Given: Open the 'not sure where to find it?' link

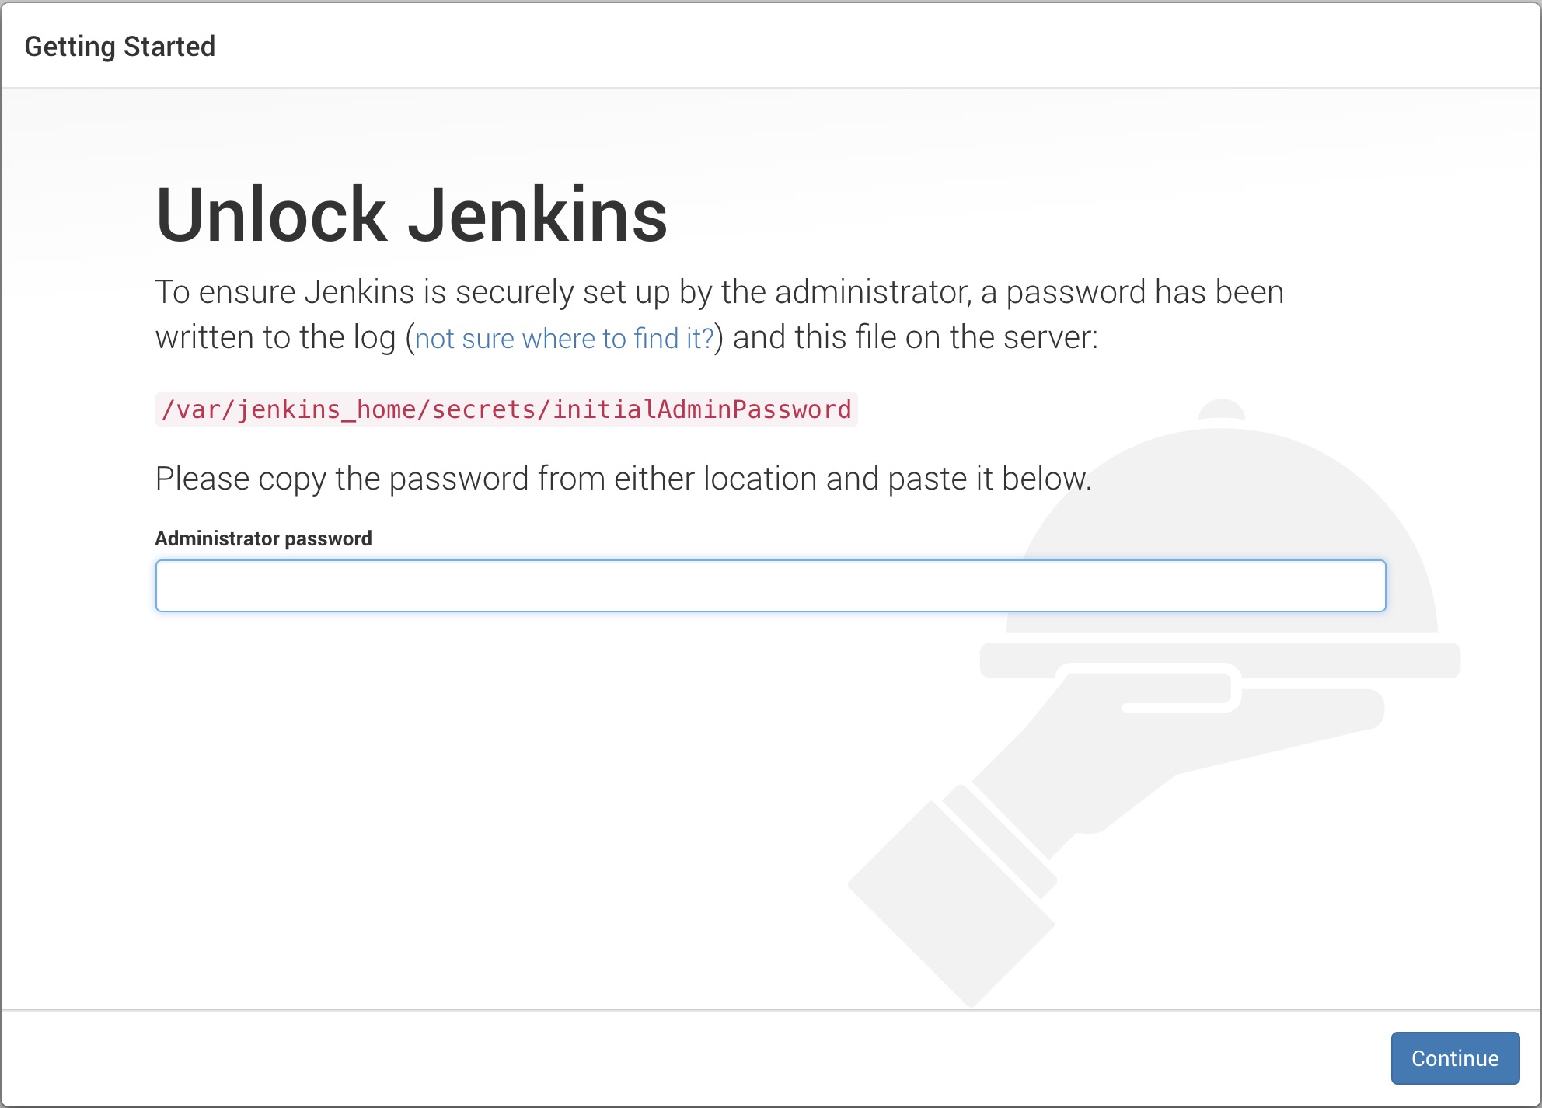Looking at the screenshot, I should click(x=564, y=339).
